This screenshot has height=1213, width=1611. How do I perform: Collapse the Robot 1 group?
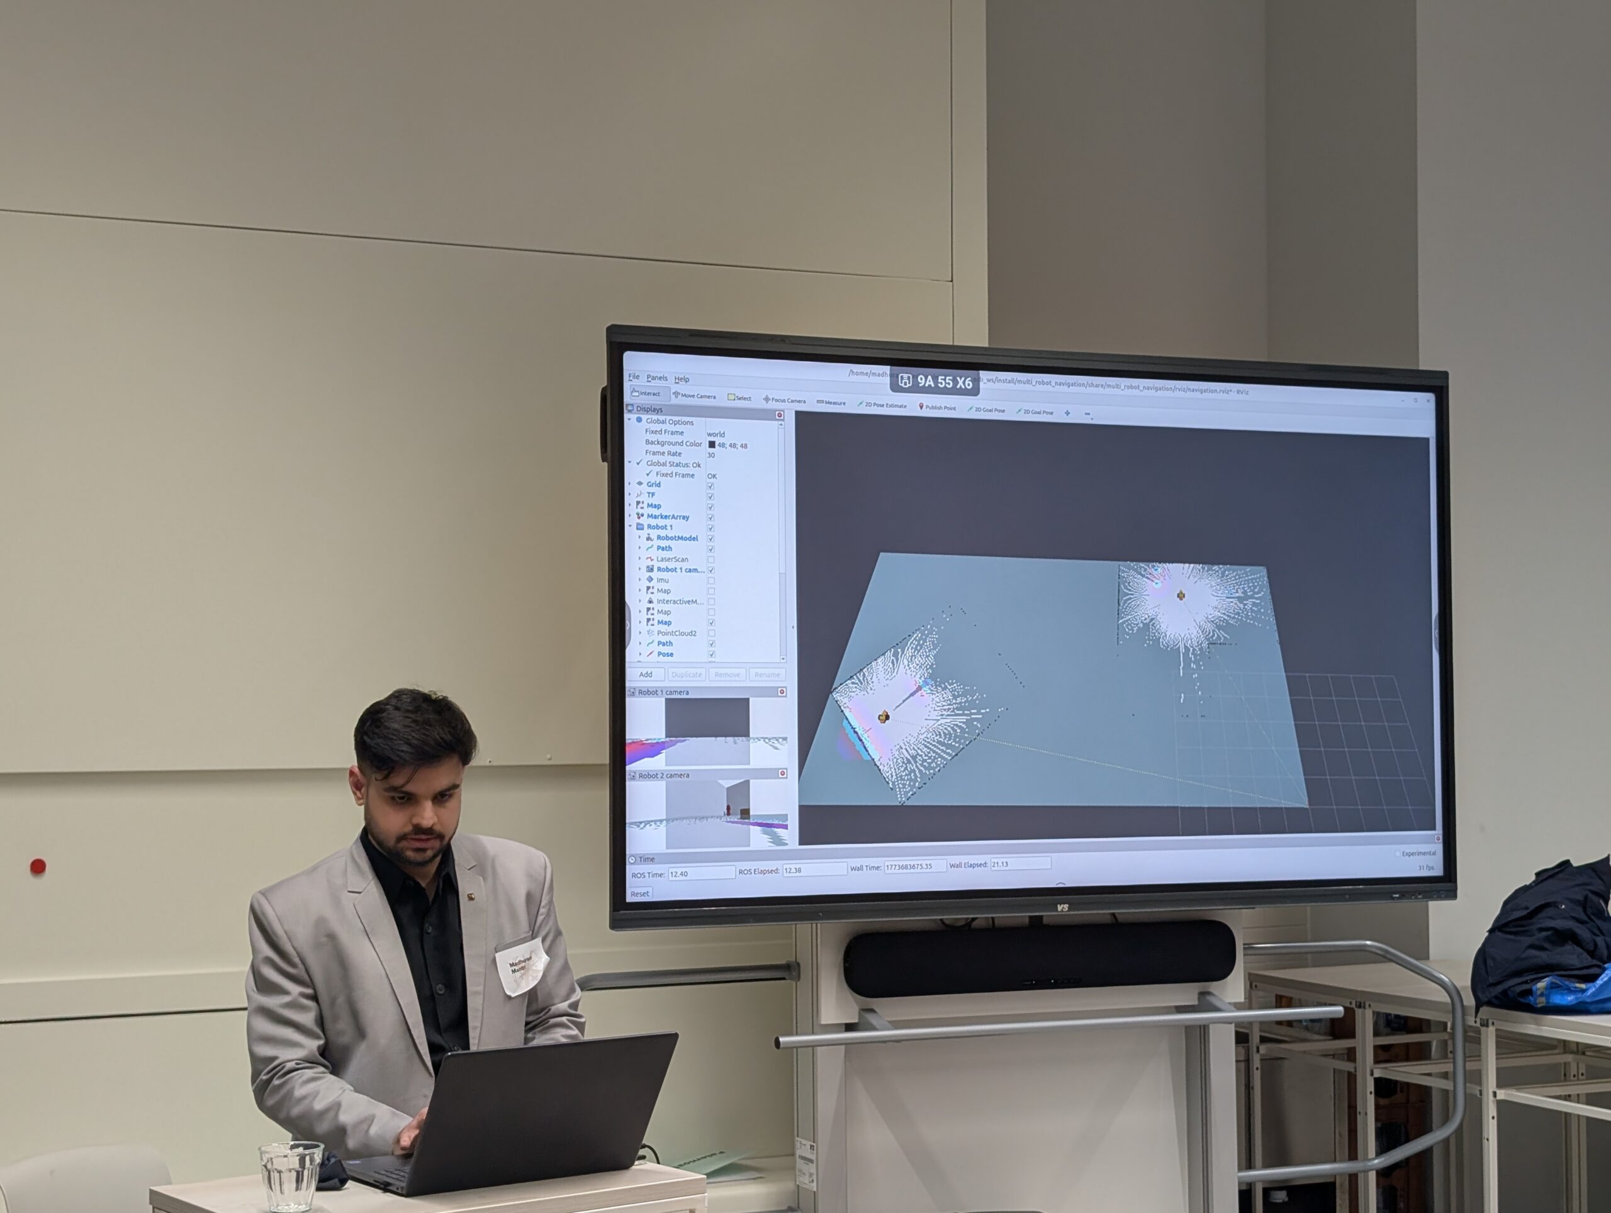pos(631,527)
